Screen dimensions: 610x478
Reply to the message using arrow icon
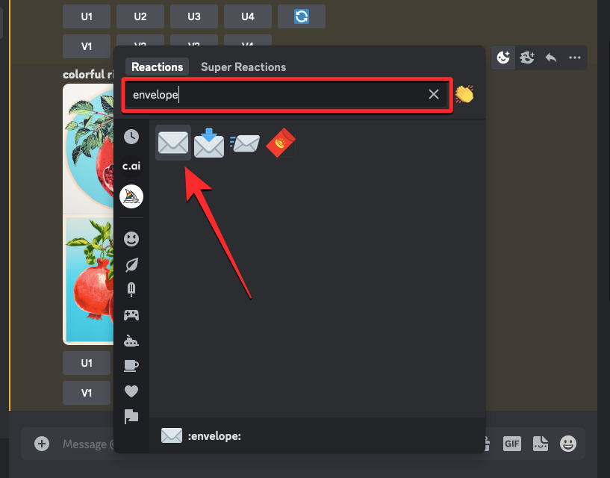[x=551, y=58]
